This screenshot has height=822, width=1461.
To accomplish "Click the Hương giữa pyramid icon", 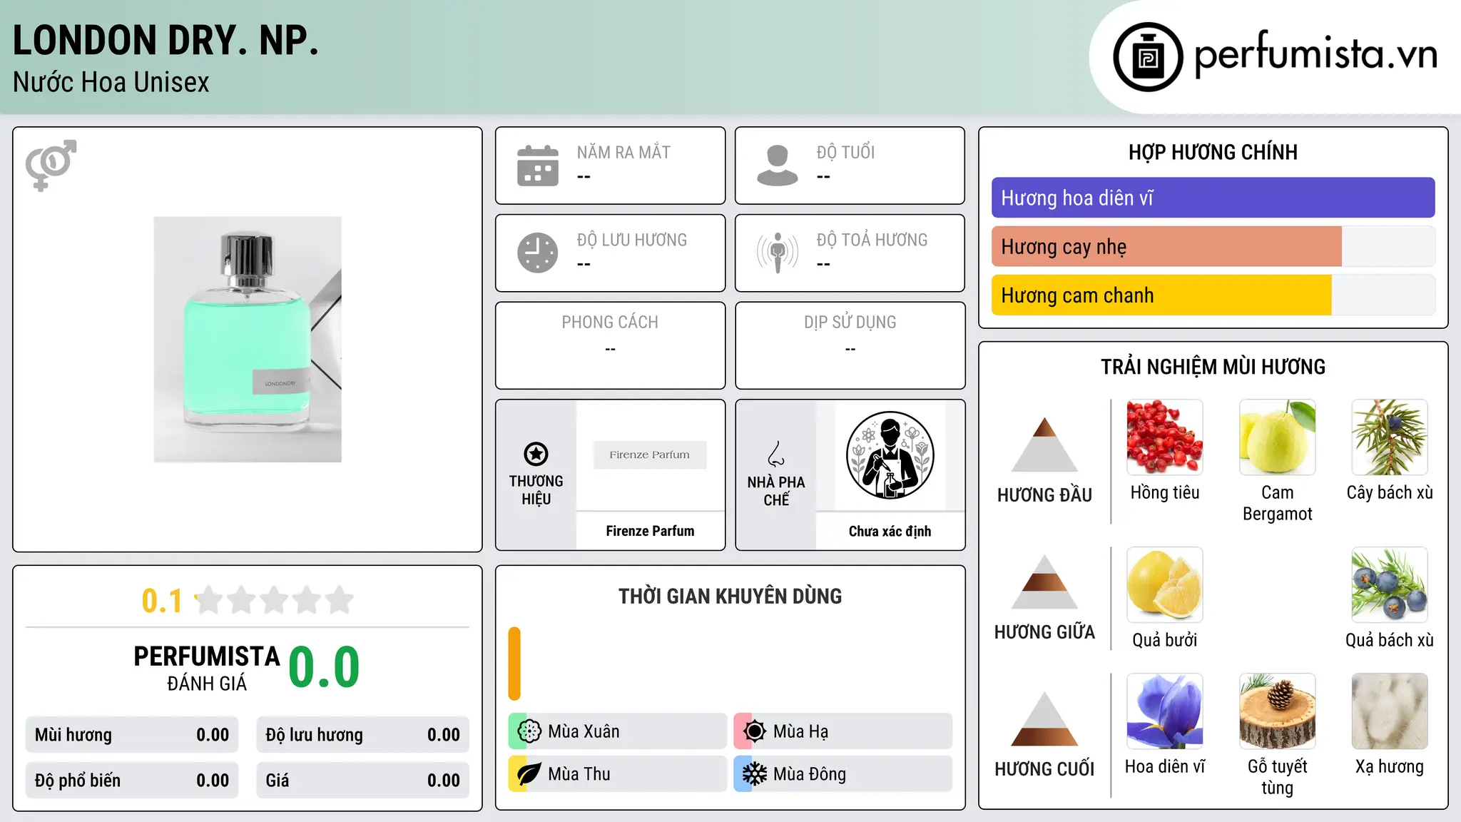I will pyautogui.click(x=1044, y=582).
